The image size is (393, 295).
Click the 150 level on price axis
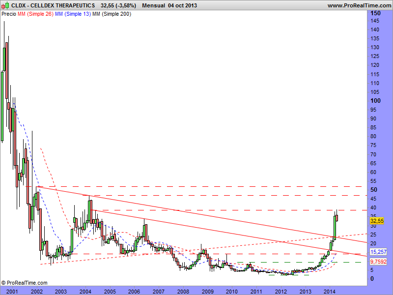coord(375,13)
